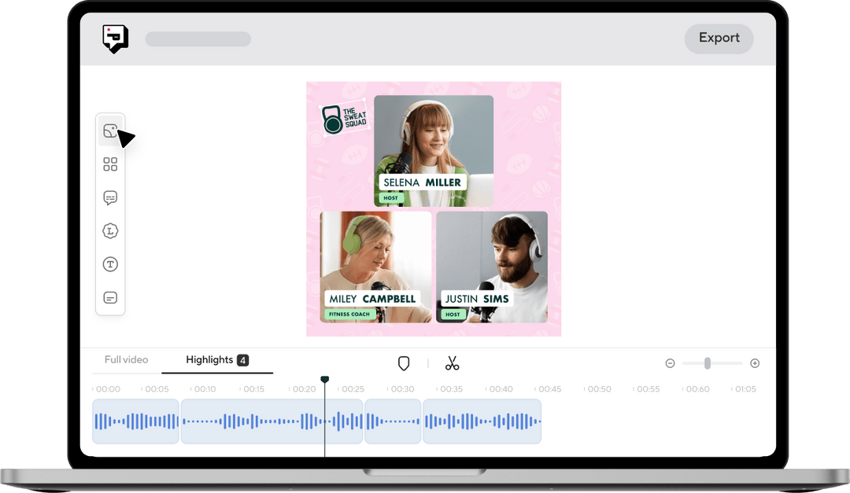Viewport: 850px width, 493px height.
Task: Open the layout grid tool
Action: coord(110,164)
